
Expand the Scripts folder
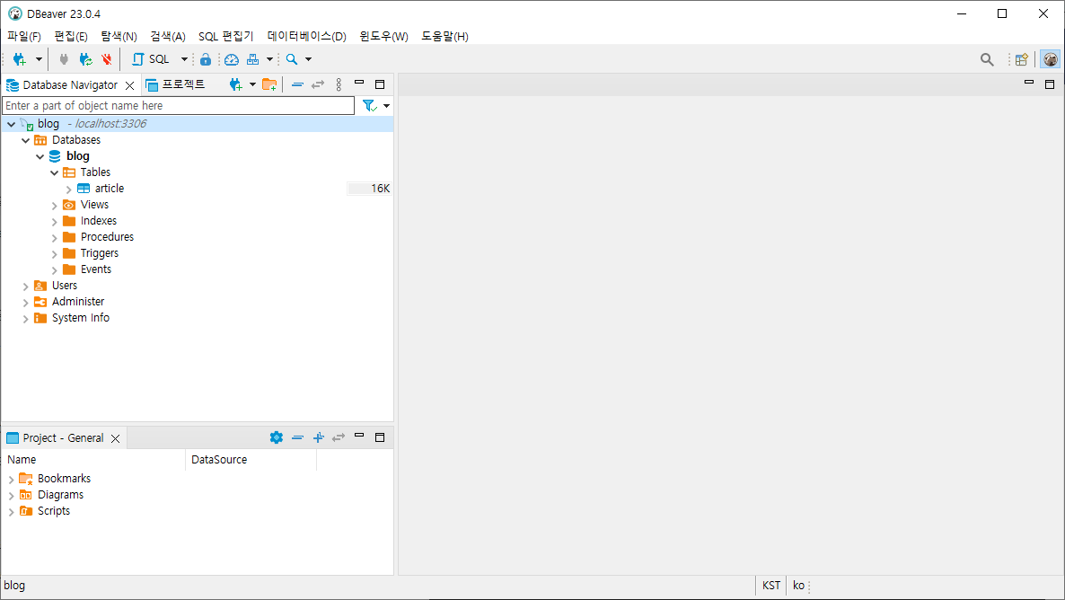11,512
